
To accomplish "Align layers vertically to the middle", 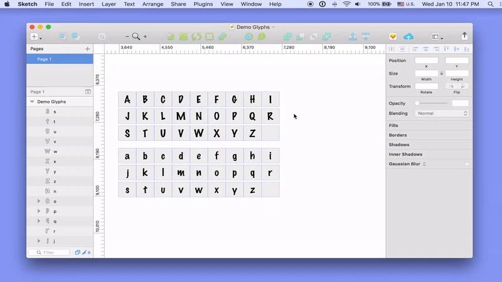I will coord(457,49).
